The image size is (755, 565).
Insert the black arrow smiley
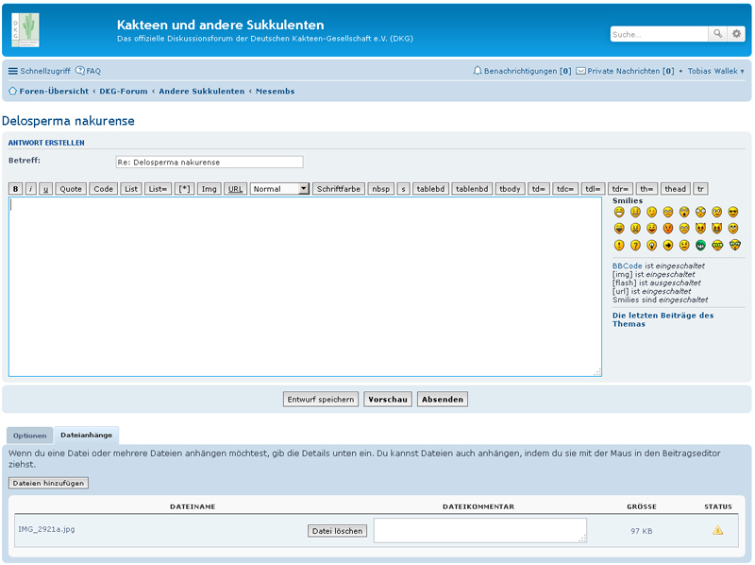[668, 245]
